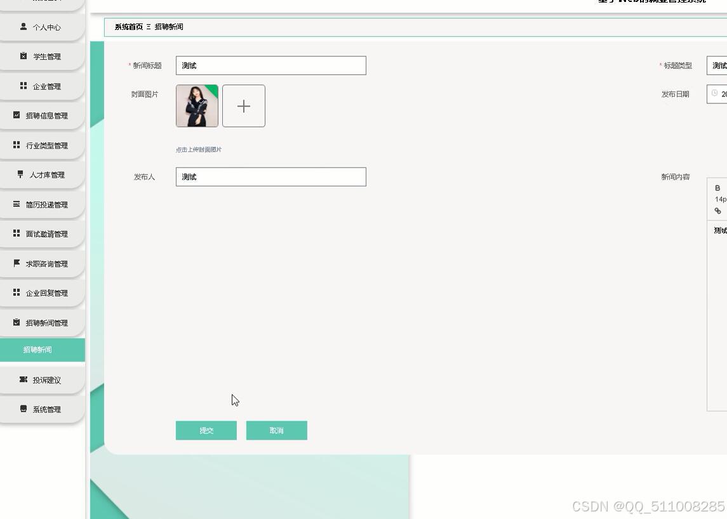This screenshot has width=727, height=519.
Task: Click the 求职咨询管理 flag icon
Action: [17, 263]
